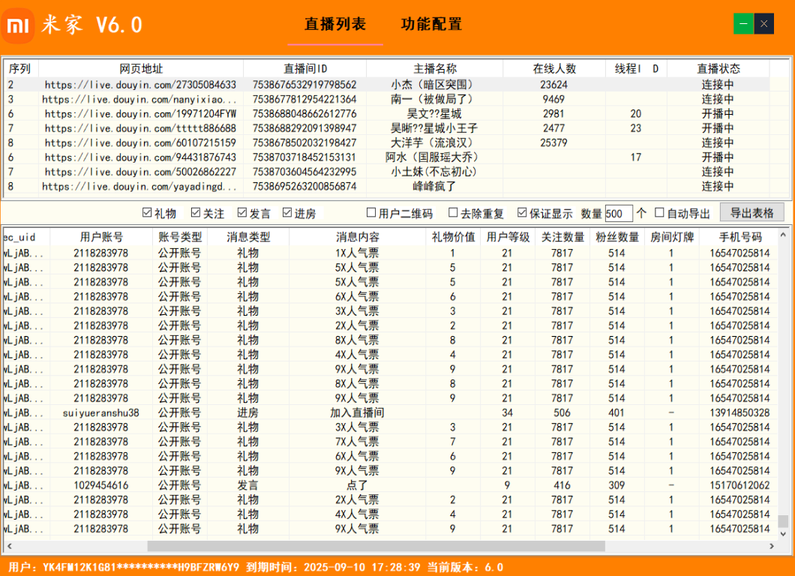This screenshot has width=795, height=576.
Task: Click the URL ending in ttttt886688
Action: [x=140, y=128]
